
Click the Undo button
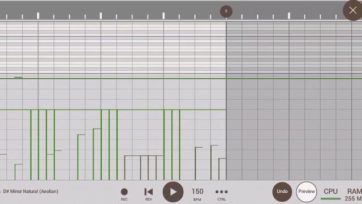point(282,192)
